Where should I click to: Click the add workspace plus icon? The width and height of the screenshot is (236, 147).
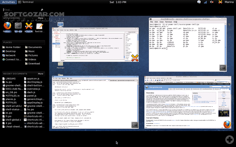point(229,139)
